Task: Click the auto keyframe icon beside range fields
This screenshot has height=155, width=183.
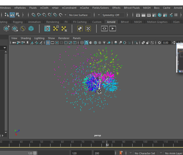Action: coord(121,153)
